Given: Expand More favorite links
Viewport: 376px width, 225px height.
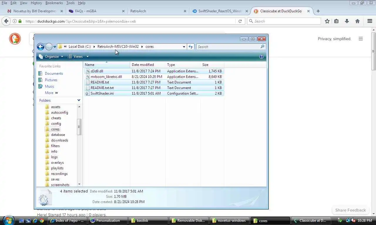Looking at the screenshot, I should click(x=51, y=93).
